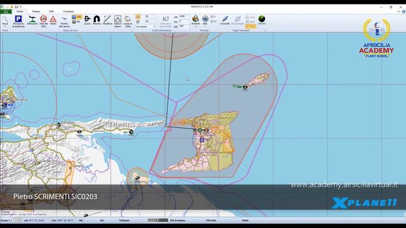Click the Posizione di partenza parking icon
Viewport: 406px width, 228px height.
point(18,19)
